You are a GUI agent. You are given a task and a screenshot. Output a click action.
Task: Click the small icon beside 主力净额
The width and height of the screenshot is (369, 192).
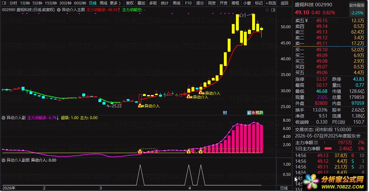click(x=316, y=143)
